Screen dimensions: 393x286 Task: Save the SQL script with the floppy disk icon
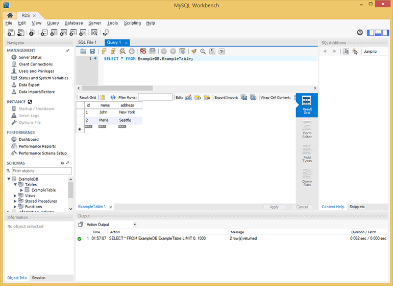(x=92, y=51)
